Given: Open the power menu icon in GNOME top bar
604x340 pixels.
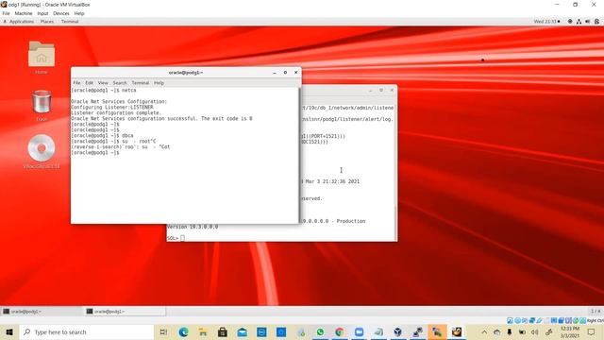Looking at the screenshot, I should click(x=596, y=22).
